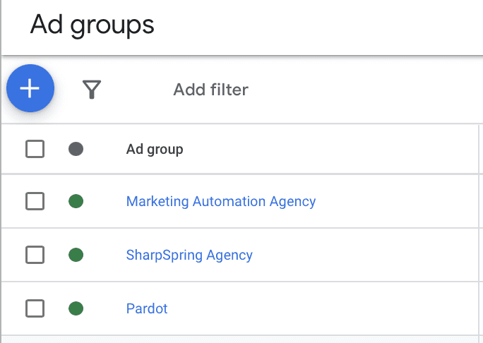Sort by the Ad group column header

coord(155,149)
